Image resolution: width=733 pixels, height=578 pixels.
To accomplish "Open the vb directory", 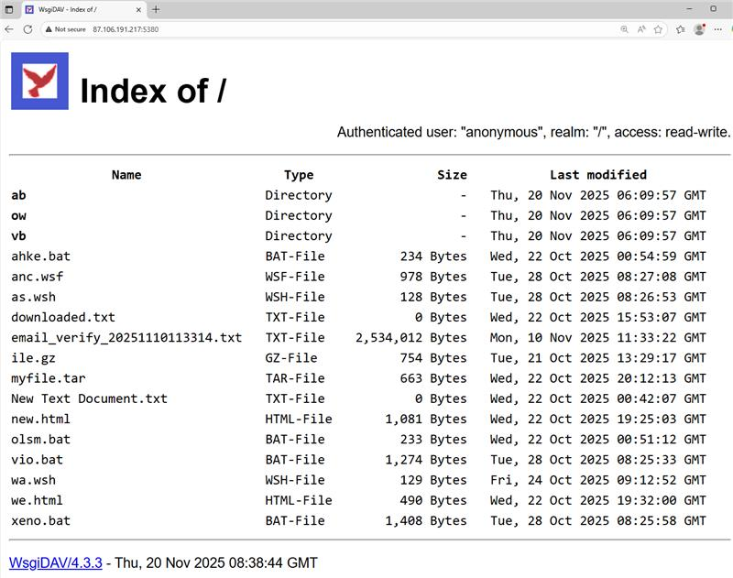I will click(x=18, y=235).
